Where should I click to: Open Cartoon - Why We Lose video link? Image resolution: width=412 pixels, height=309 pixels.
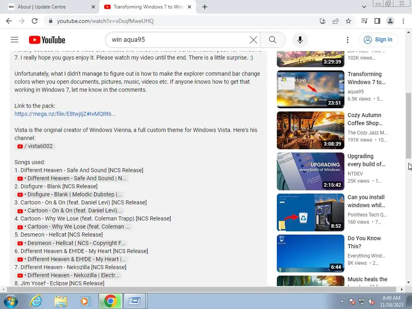[73, 227]
